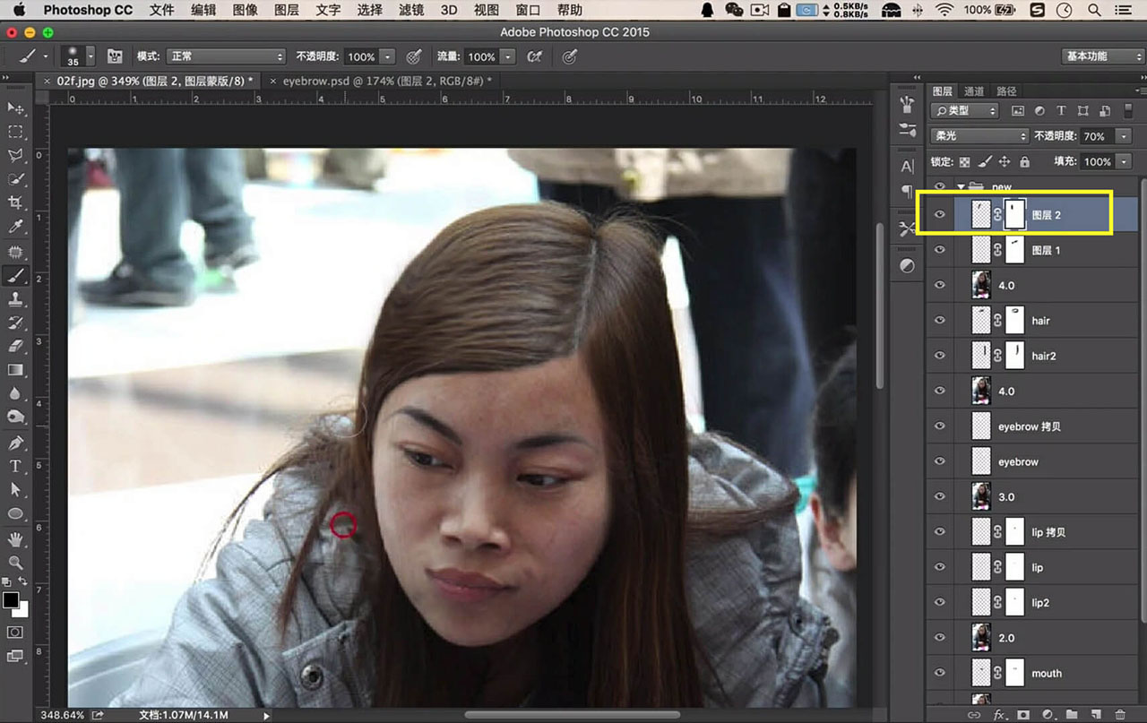Click the Lasso tool icon
The width and height of the screenshot is (1147, 723).
pos(15,155)
